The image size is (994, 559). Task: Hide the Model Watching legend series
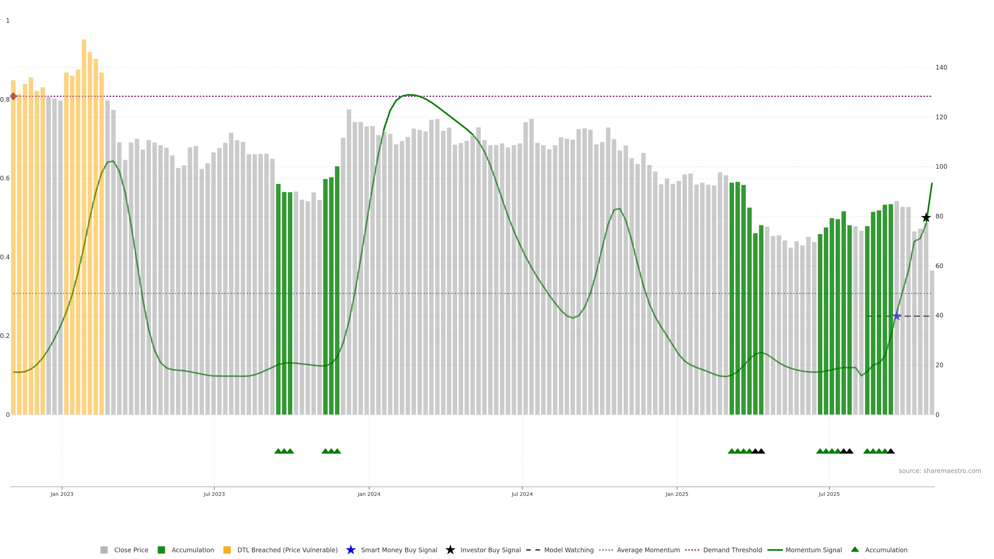point(568,550)
